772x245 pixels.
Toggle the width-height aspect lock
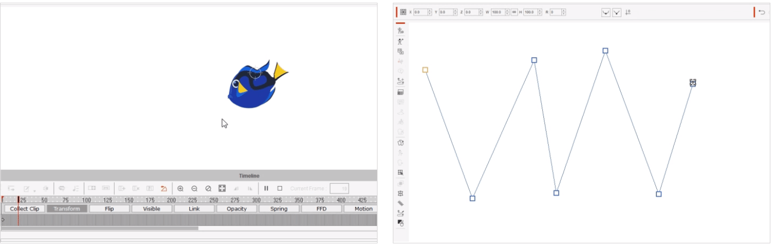[514, 12]
